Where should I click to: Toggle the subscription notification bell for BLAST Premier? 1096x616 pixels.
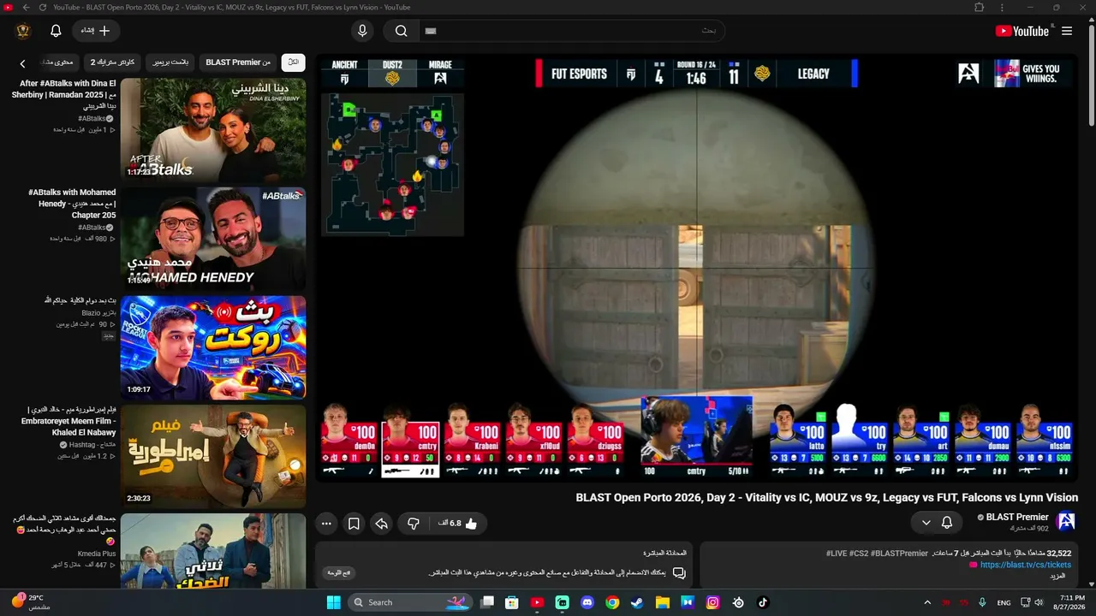(947, 522)
